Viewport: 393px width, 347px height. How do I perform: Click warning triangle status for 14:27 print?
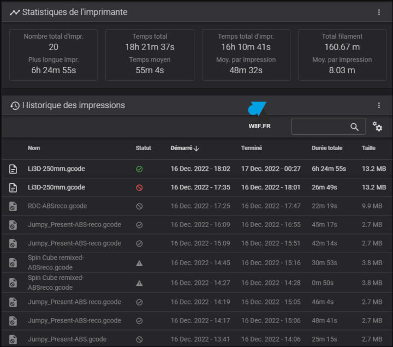tap(139, 283)
